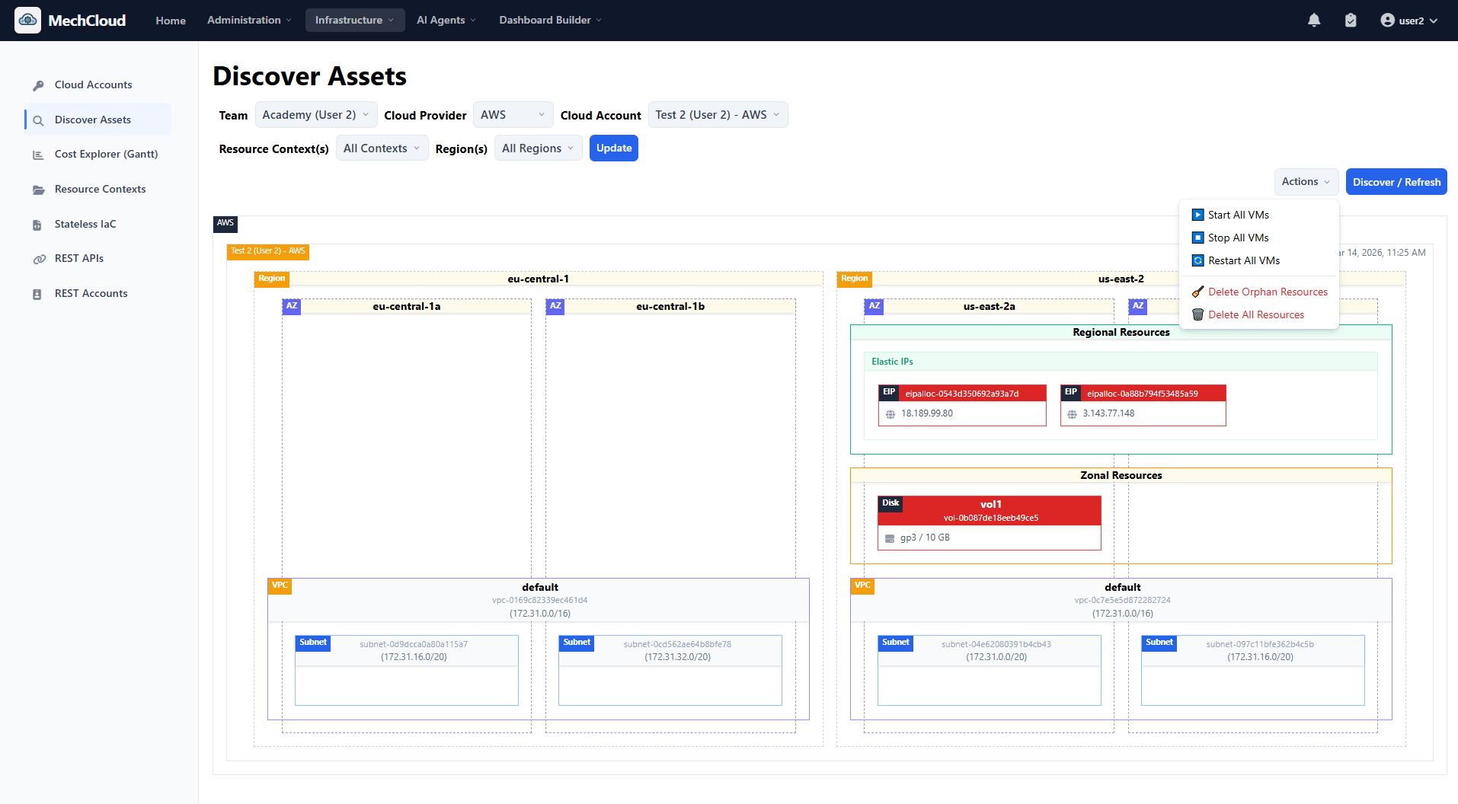Open notifications via the bell icon
The width and height of the screenshot is (1458, 804).
pos(1313,20)
